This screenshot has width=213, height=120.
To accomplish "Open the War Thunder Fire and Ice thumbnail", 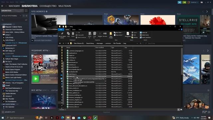I will (x=44, y=64).
